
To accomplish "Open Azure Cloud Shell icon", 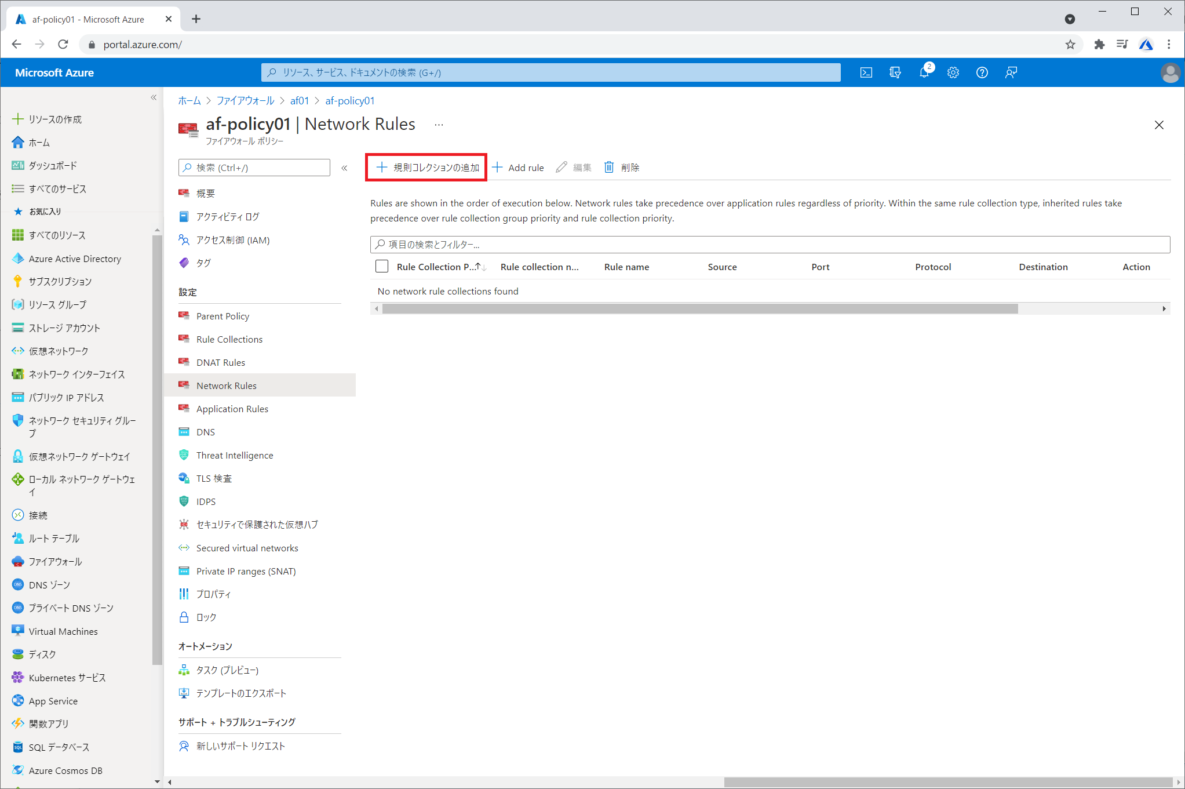I will pos(866,72).
